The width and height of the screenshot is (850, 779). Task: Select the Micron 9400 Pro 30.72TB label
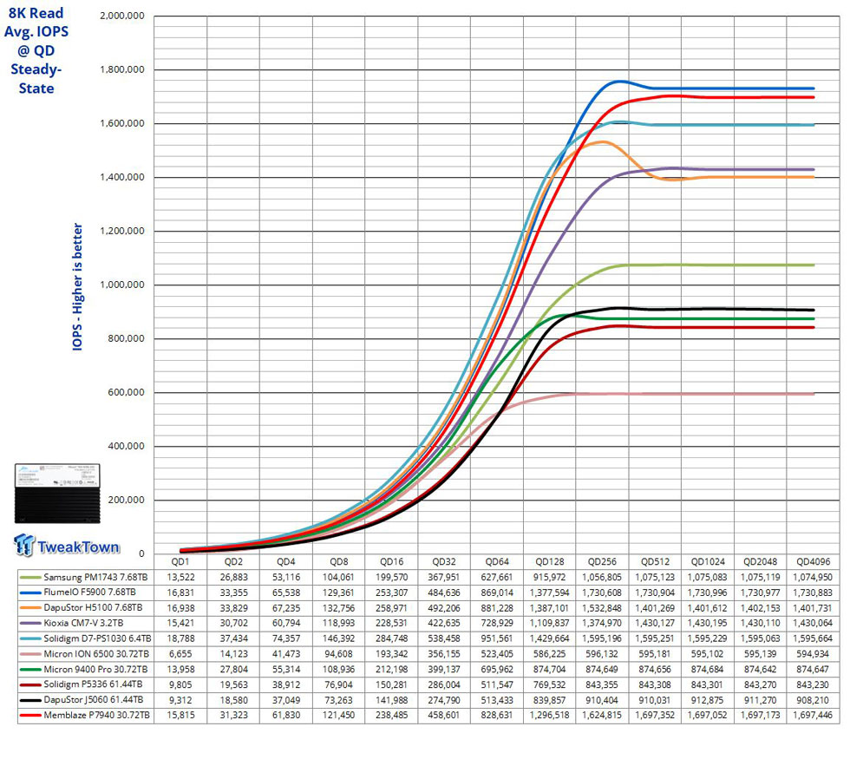(96, 670)
